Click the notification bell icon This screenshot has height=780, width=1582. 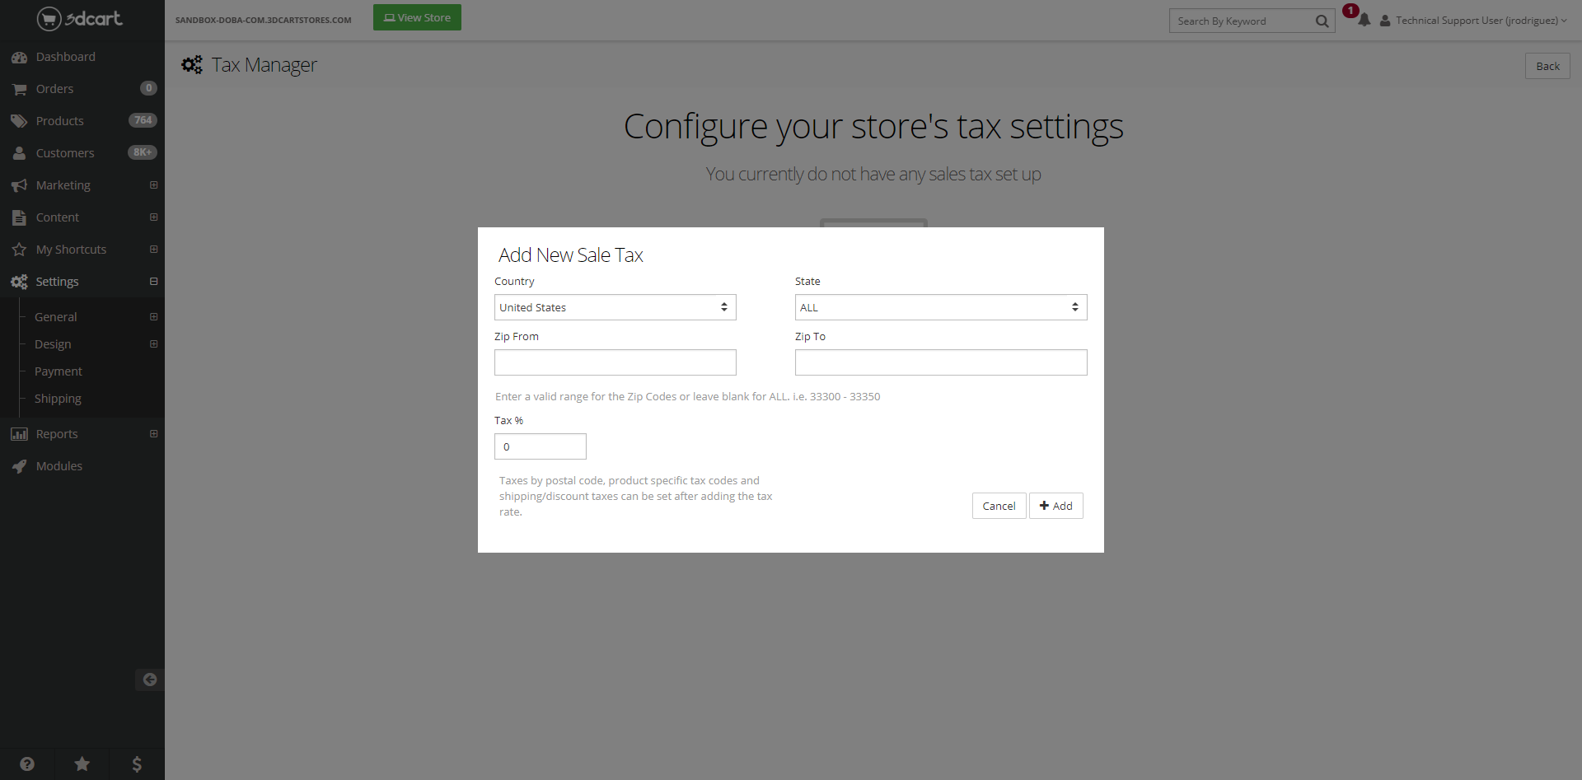click(x=1364, y=20)
